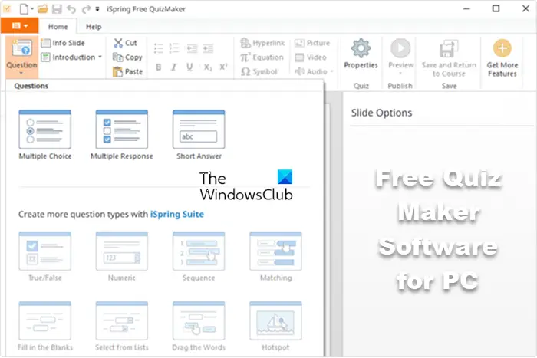Select the Sequence question type
Screen dimensions: 537x358
click(199, 257)
